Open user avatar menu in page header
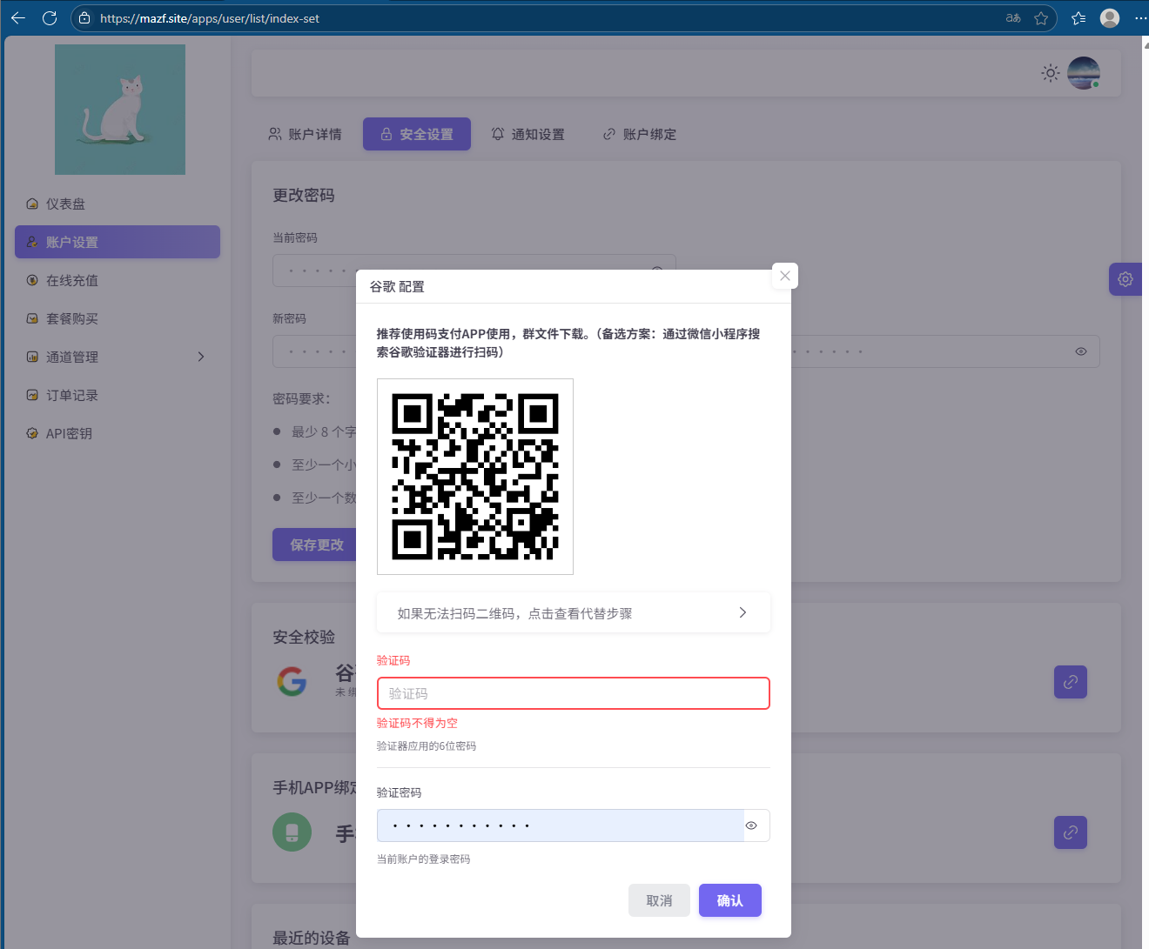This screenshot has width=1149, height=949. [1084, 73]
